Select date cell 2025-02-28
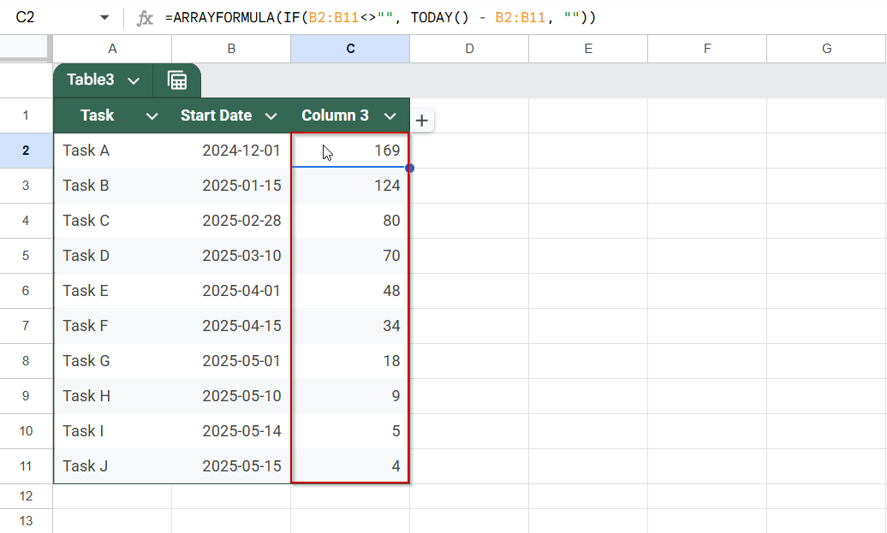This screenshot has height=533, width=887. (x=231, y=221)
